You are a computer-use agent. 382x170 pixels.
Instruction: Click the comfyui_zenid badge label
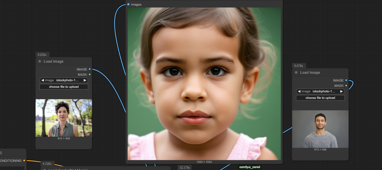pyautogui.click(x=250, y=167)
